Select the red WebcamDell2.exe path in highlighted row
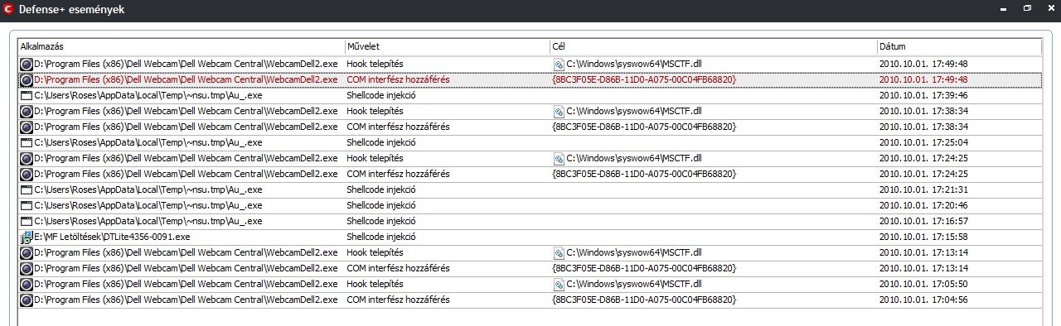1061x326 pixels. coord(186,79)
